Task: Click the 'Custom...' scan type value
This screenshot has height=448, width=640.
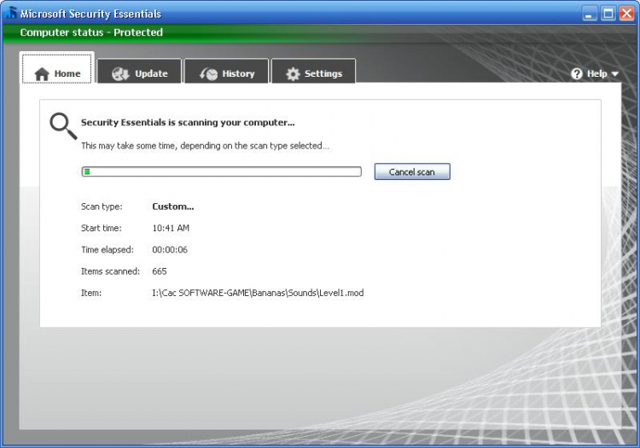Action: pos(173,207)
